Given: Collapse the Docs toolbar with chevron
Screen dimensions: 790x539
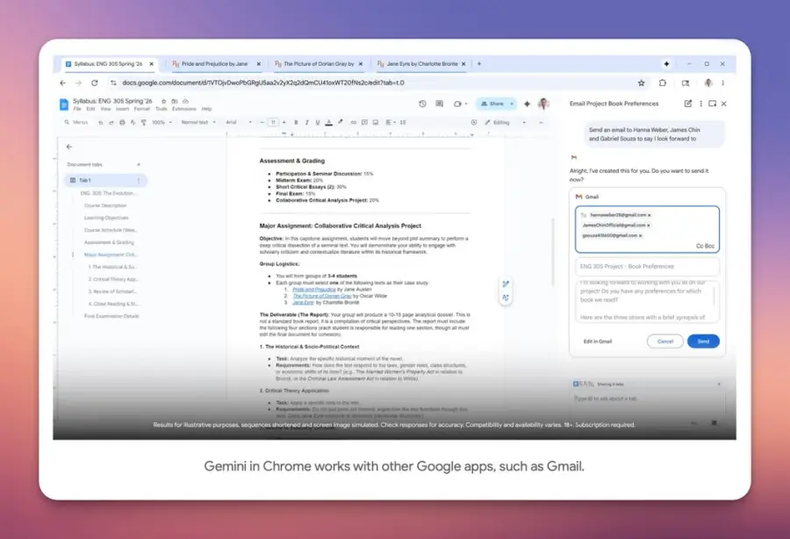Looking at the screenshot, I should point(541,122).
